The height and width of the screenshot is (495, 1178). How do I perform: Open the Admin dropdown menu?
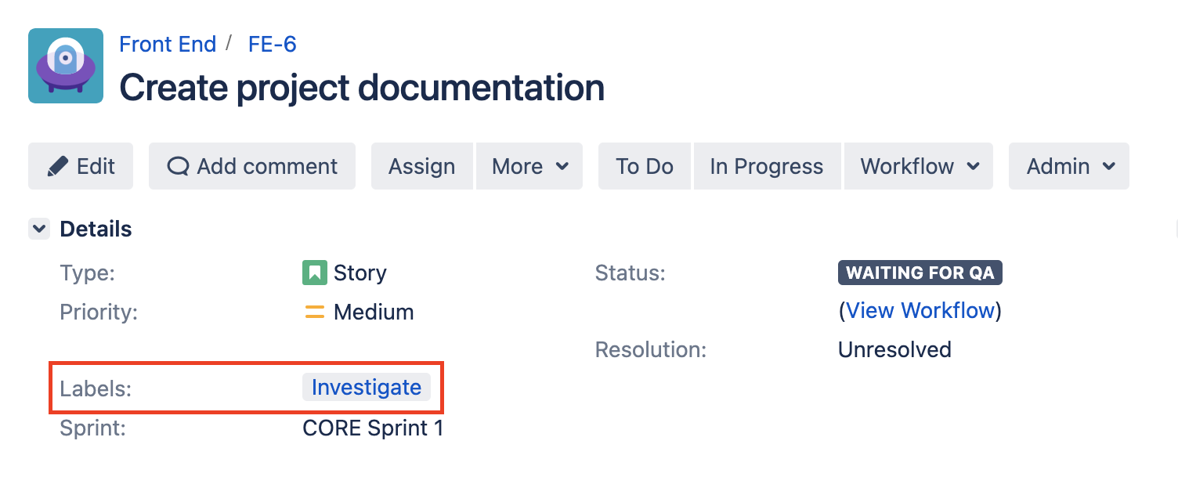coord(1069,166)
